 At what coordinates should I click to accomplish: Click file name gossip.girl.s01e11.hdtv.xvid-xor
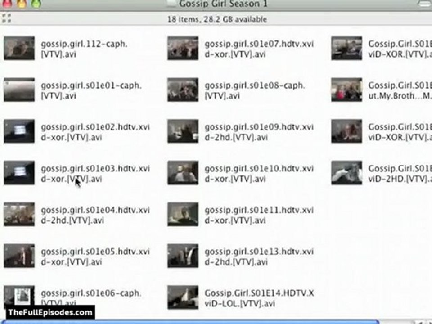[x=259, y=215]
